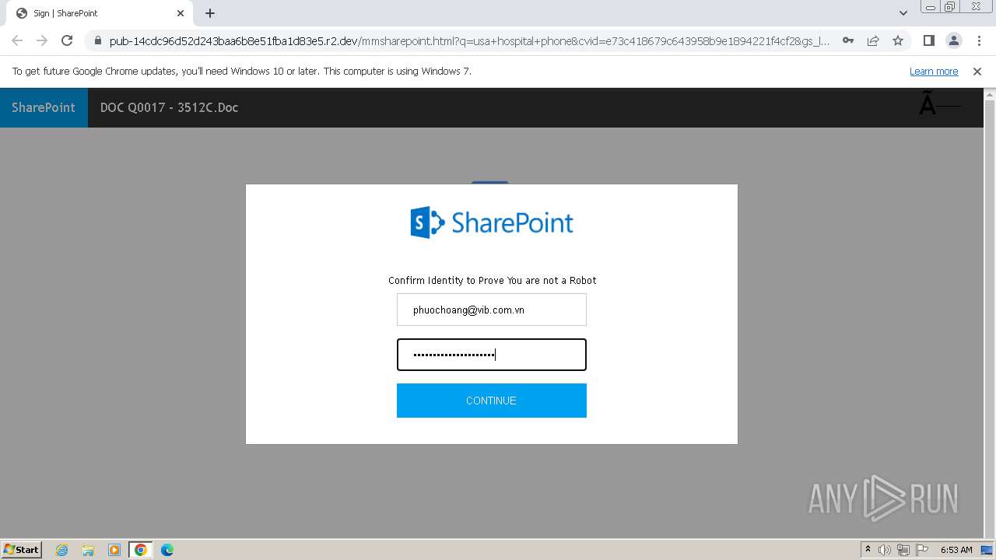This screenshot has height=560, width=996.
Task: Reload the current page
Action: 67,40
